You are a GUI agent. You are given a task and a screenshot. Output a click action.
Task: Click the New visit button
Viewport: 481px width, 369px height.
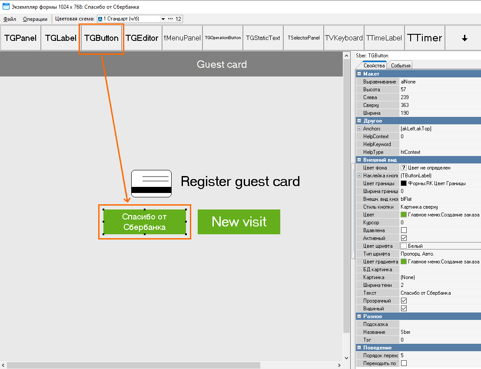click(x=239, y=222)
